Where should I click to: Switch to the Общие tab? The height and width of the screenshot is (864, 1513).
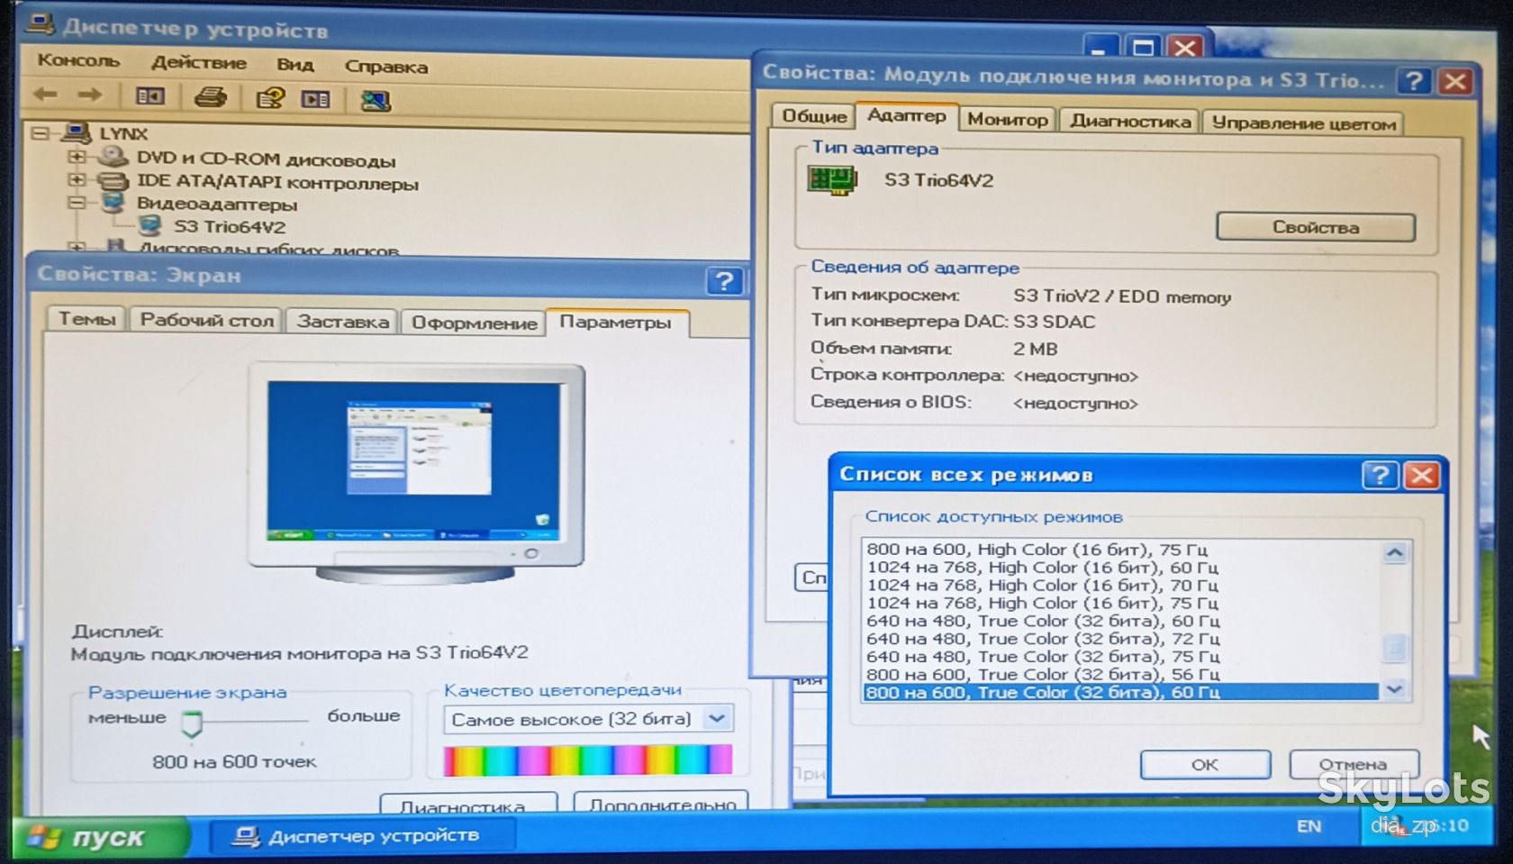pyautogui.click(x=813, y=116)
